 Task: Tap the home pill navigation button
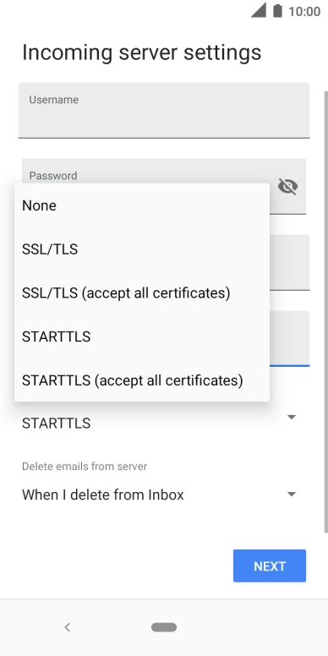pyautogui.click(x=164, y=627)
